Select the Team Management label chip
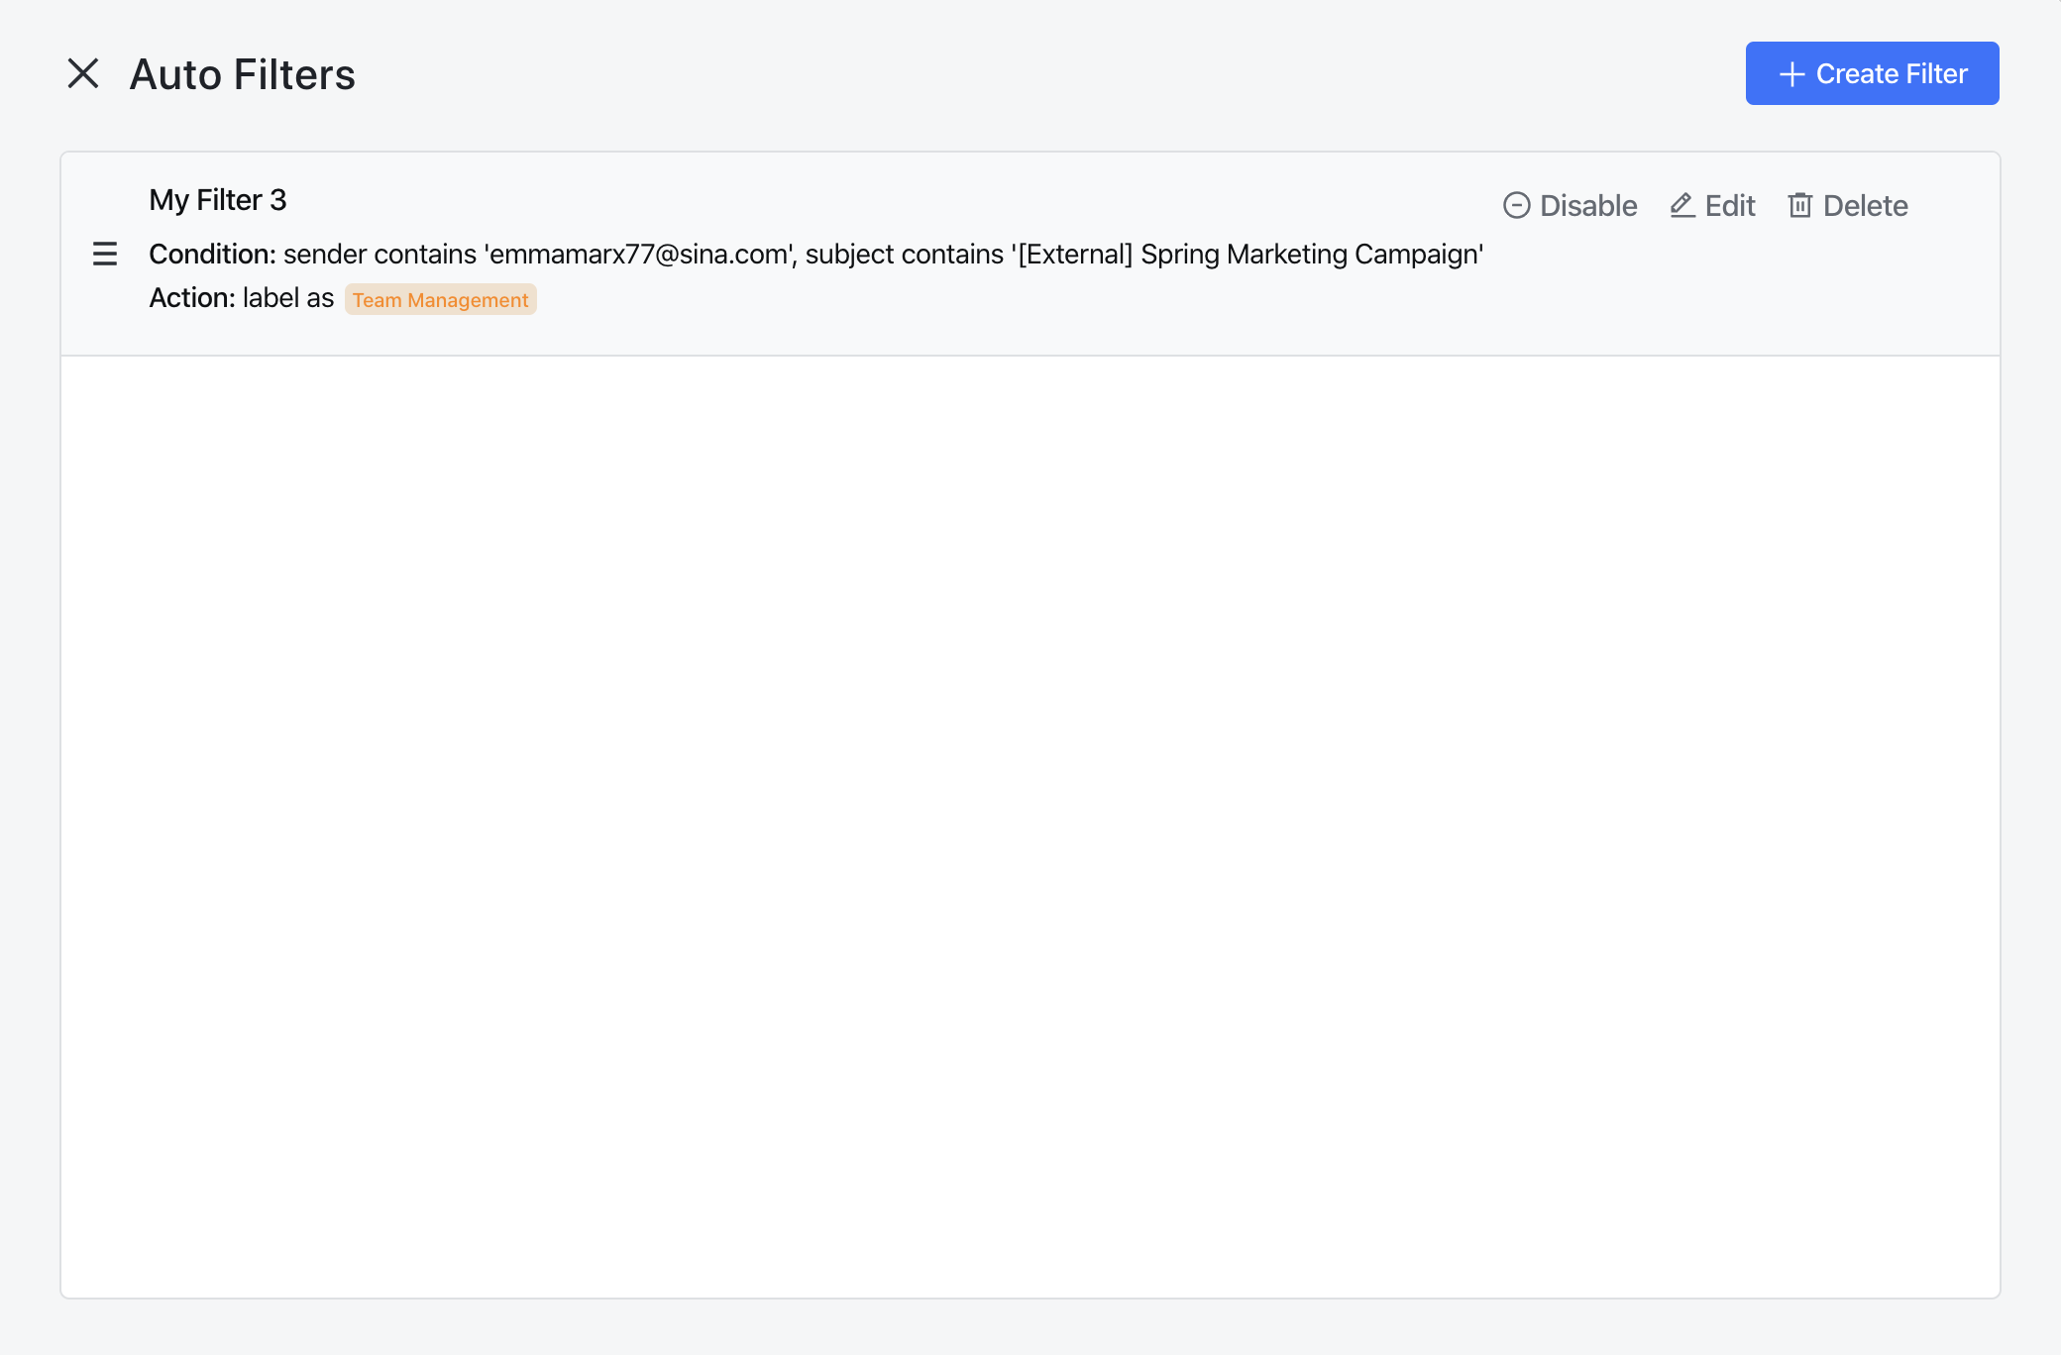 (440, 298)
